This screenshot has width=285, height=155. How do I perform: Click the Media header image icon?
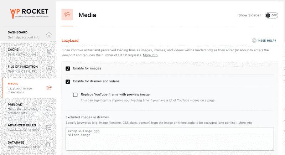pos(67,15)
